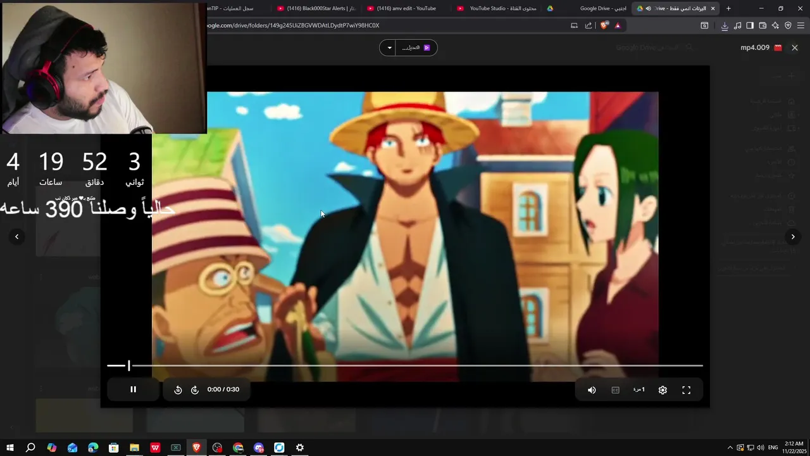Open the Windows Start menu
810x456 pixels.
(x=9, y=448)
